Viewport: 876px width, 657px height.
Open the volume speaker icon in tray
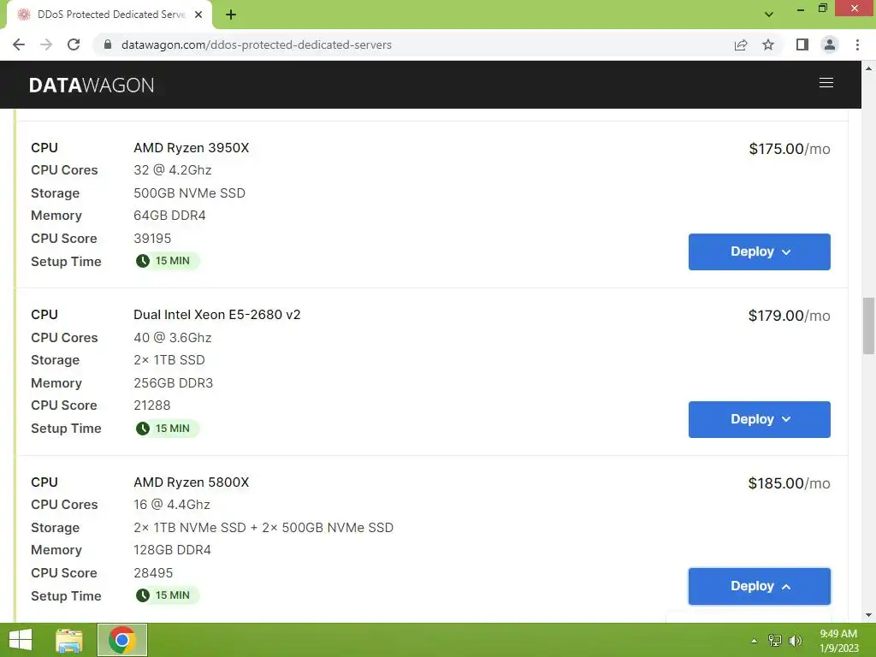pyautogui.click(x=796, y=641)
